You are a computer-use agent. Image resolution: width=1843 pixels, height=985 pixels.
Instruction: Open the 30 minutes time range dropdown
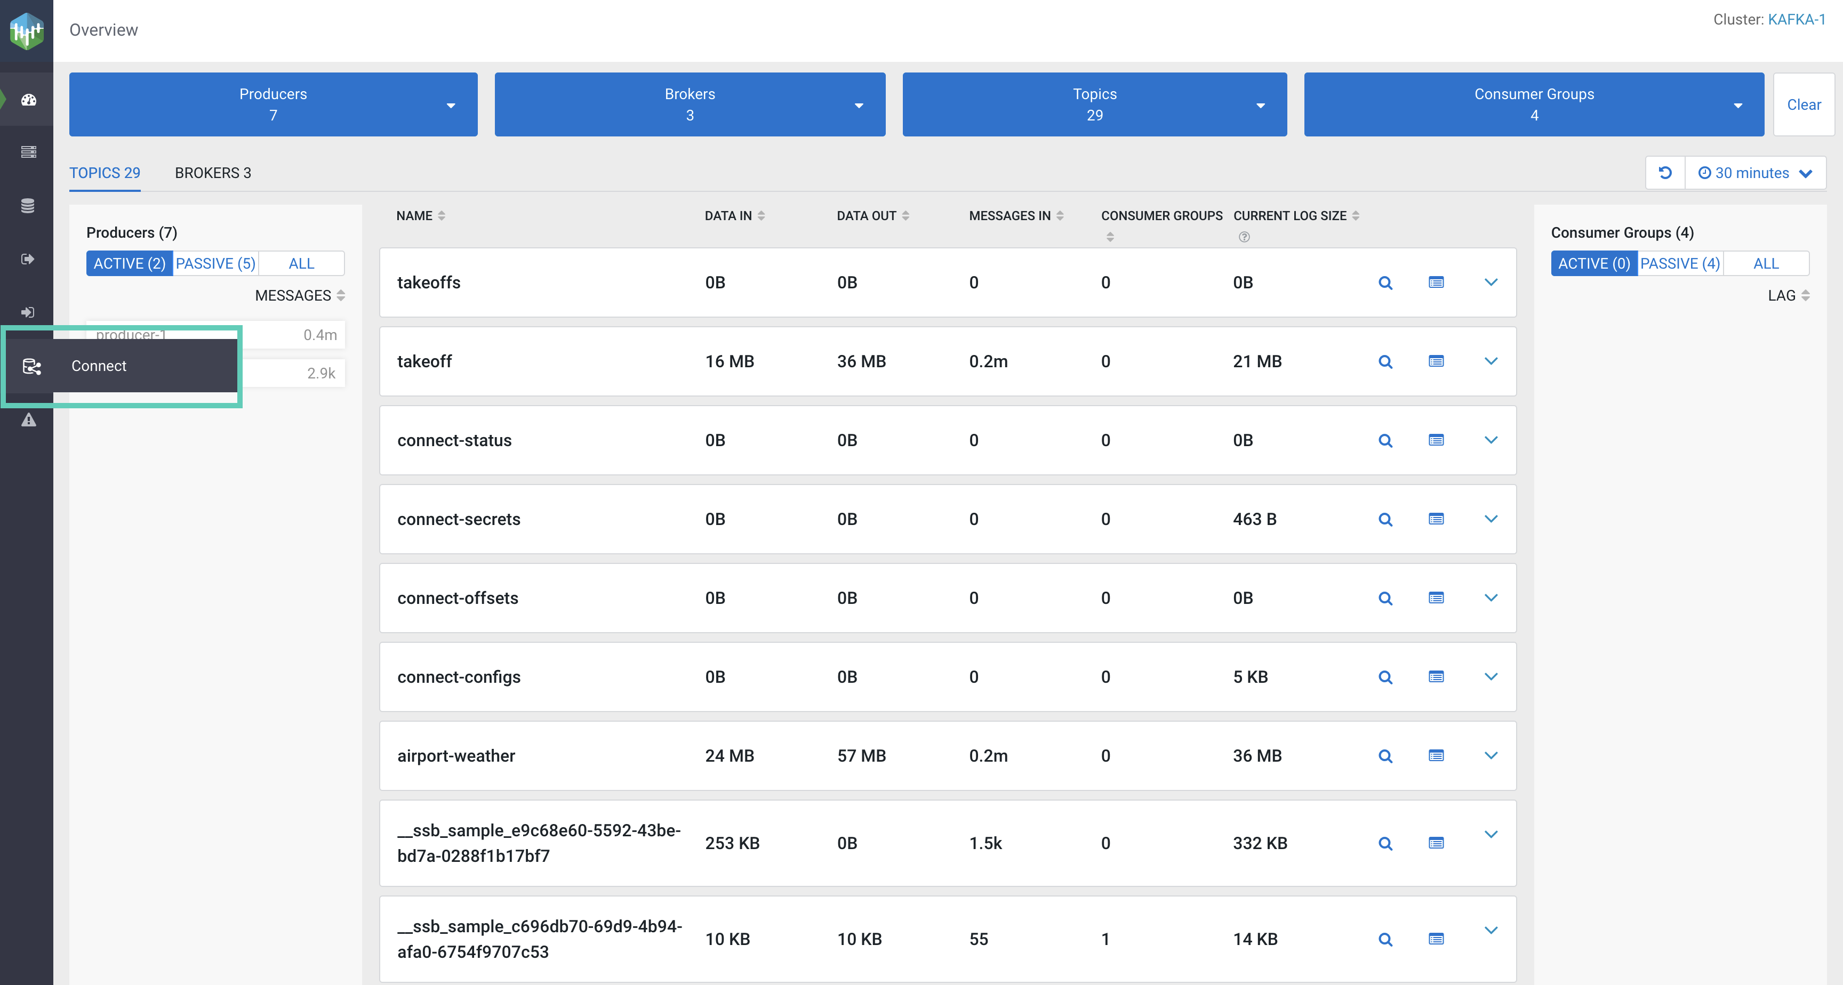(x=1755, y=173)
